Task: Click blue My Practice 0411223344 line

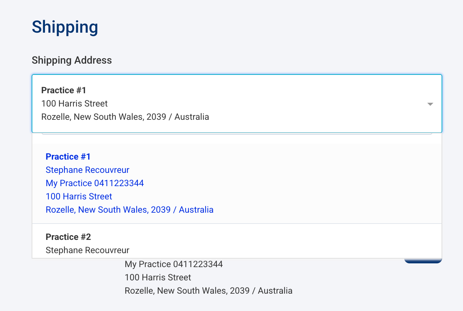Action: click(x=95, y=183)
